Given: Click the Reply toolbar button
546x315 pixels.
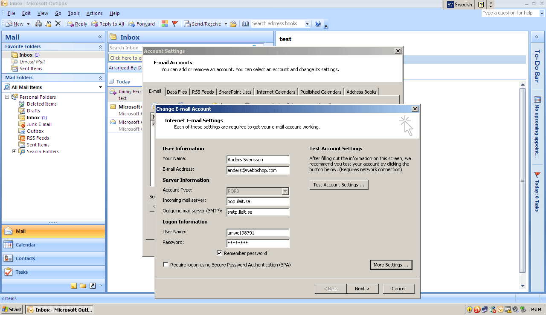Looking at the screenshot, I should point(77,24).
